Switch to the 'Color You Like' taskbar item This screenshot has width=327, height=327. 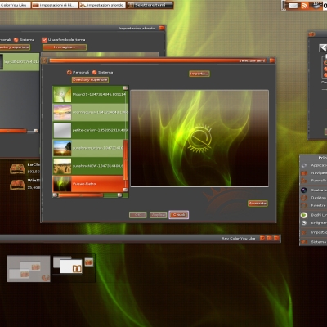pos(15,5)
